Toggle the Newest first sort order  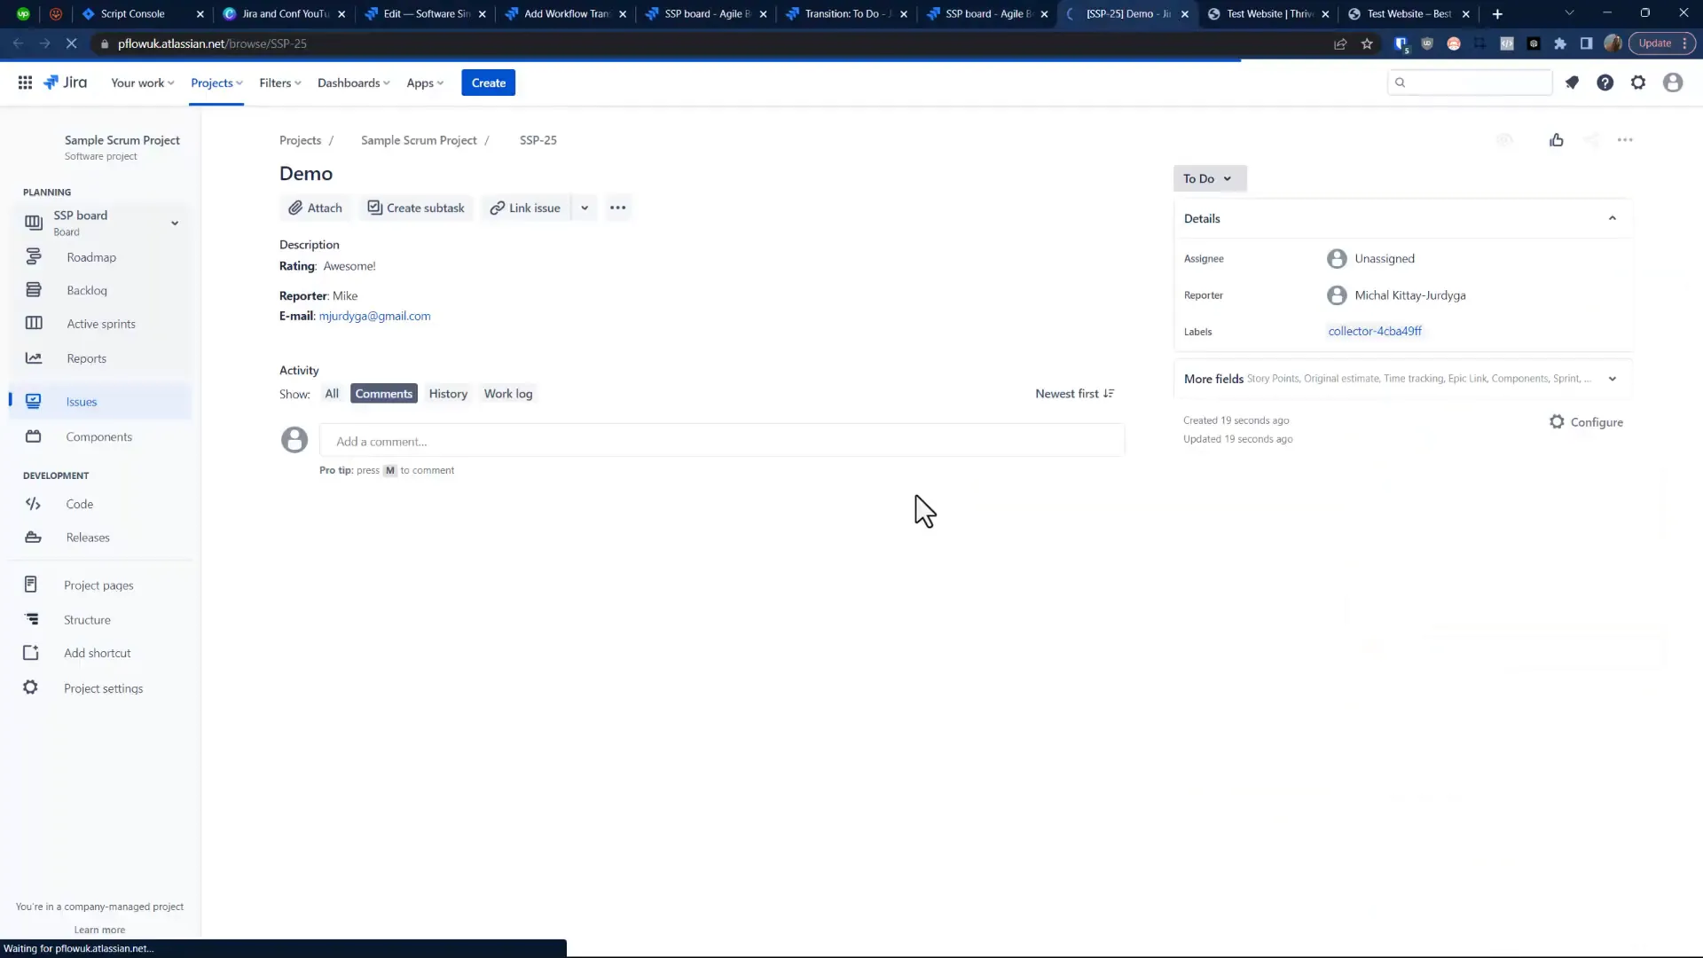coord(1075,394)
